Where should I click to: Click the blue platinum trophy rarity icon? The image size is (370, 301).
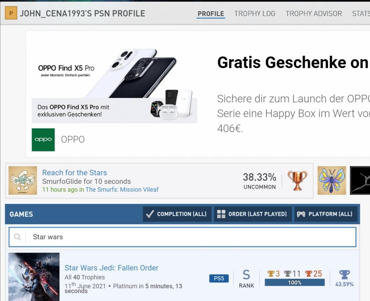(x=345, y=275)
